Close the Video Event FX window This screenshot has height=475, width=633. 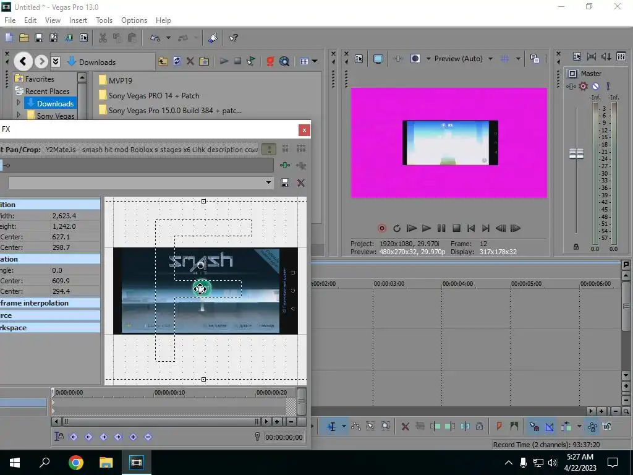pos(304,130)
